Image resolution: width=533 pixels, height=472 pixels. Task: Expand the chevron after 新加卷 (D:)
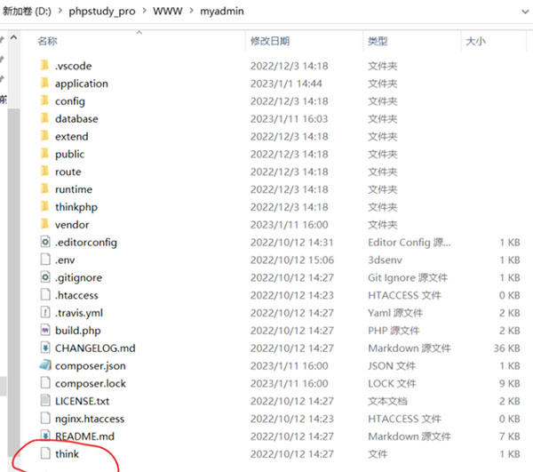tap(60, 11)
